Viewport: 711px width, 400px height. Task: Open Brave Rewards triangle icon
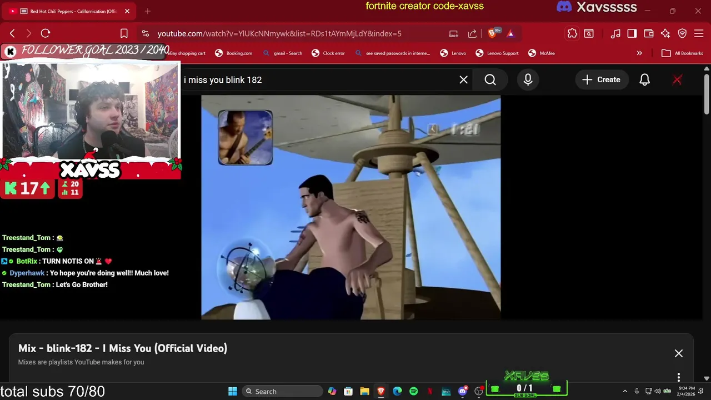510,33
